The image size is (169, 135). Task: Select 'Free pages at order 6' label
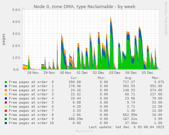point(31,107)
